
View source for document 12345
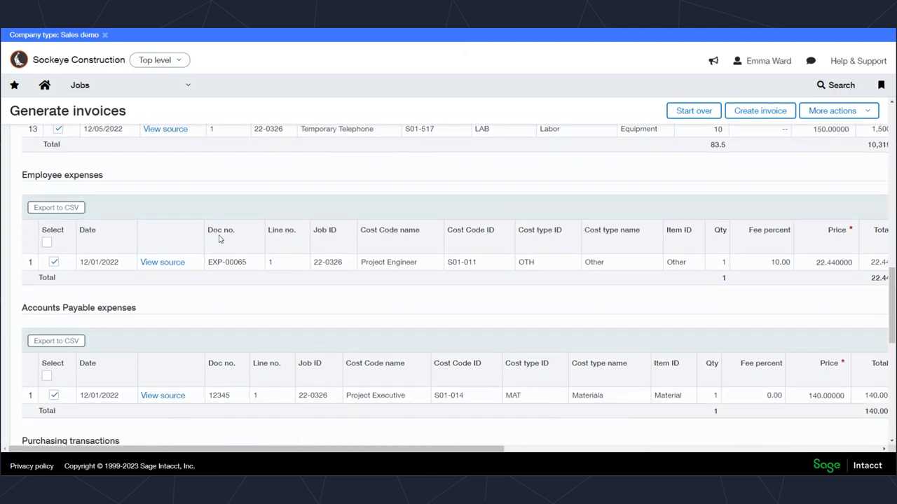[163, 395]
